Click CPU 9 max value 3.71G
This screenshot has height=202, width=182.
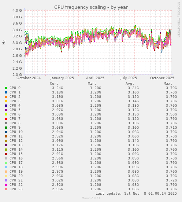(x=171, y=128)
